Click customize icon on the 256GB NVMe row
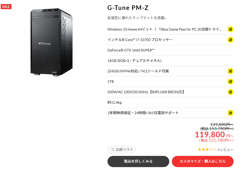243x175 pixels. (x=230, y=71)
